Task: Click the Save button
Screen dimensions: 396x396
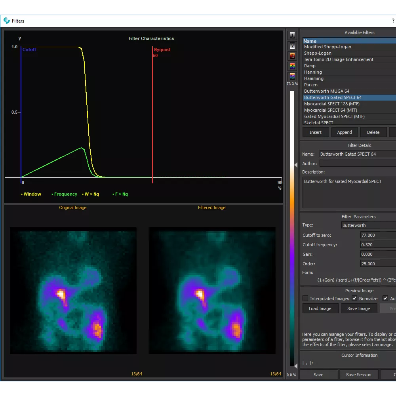Action: [318, 375]
